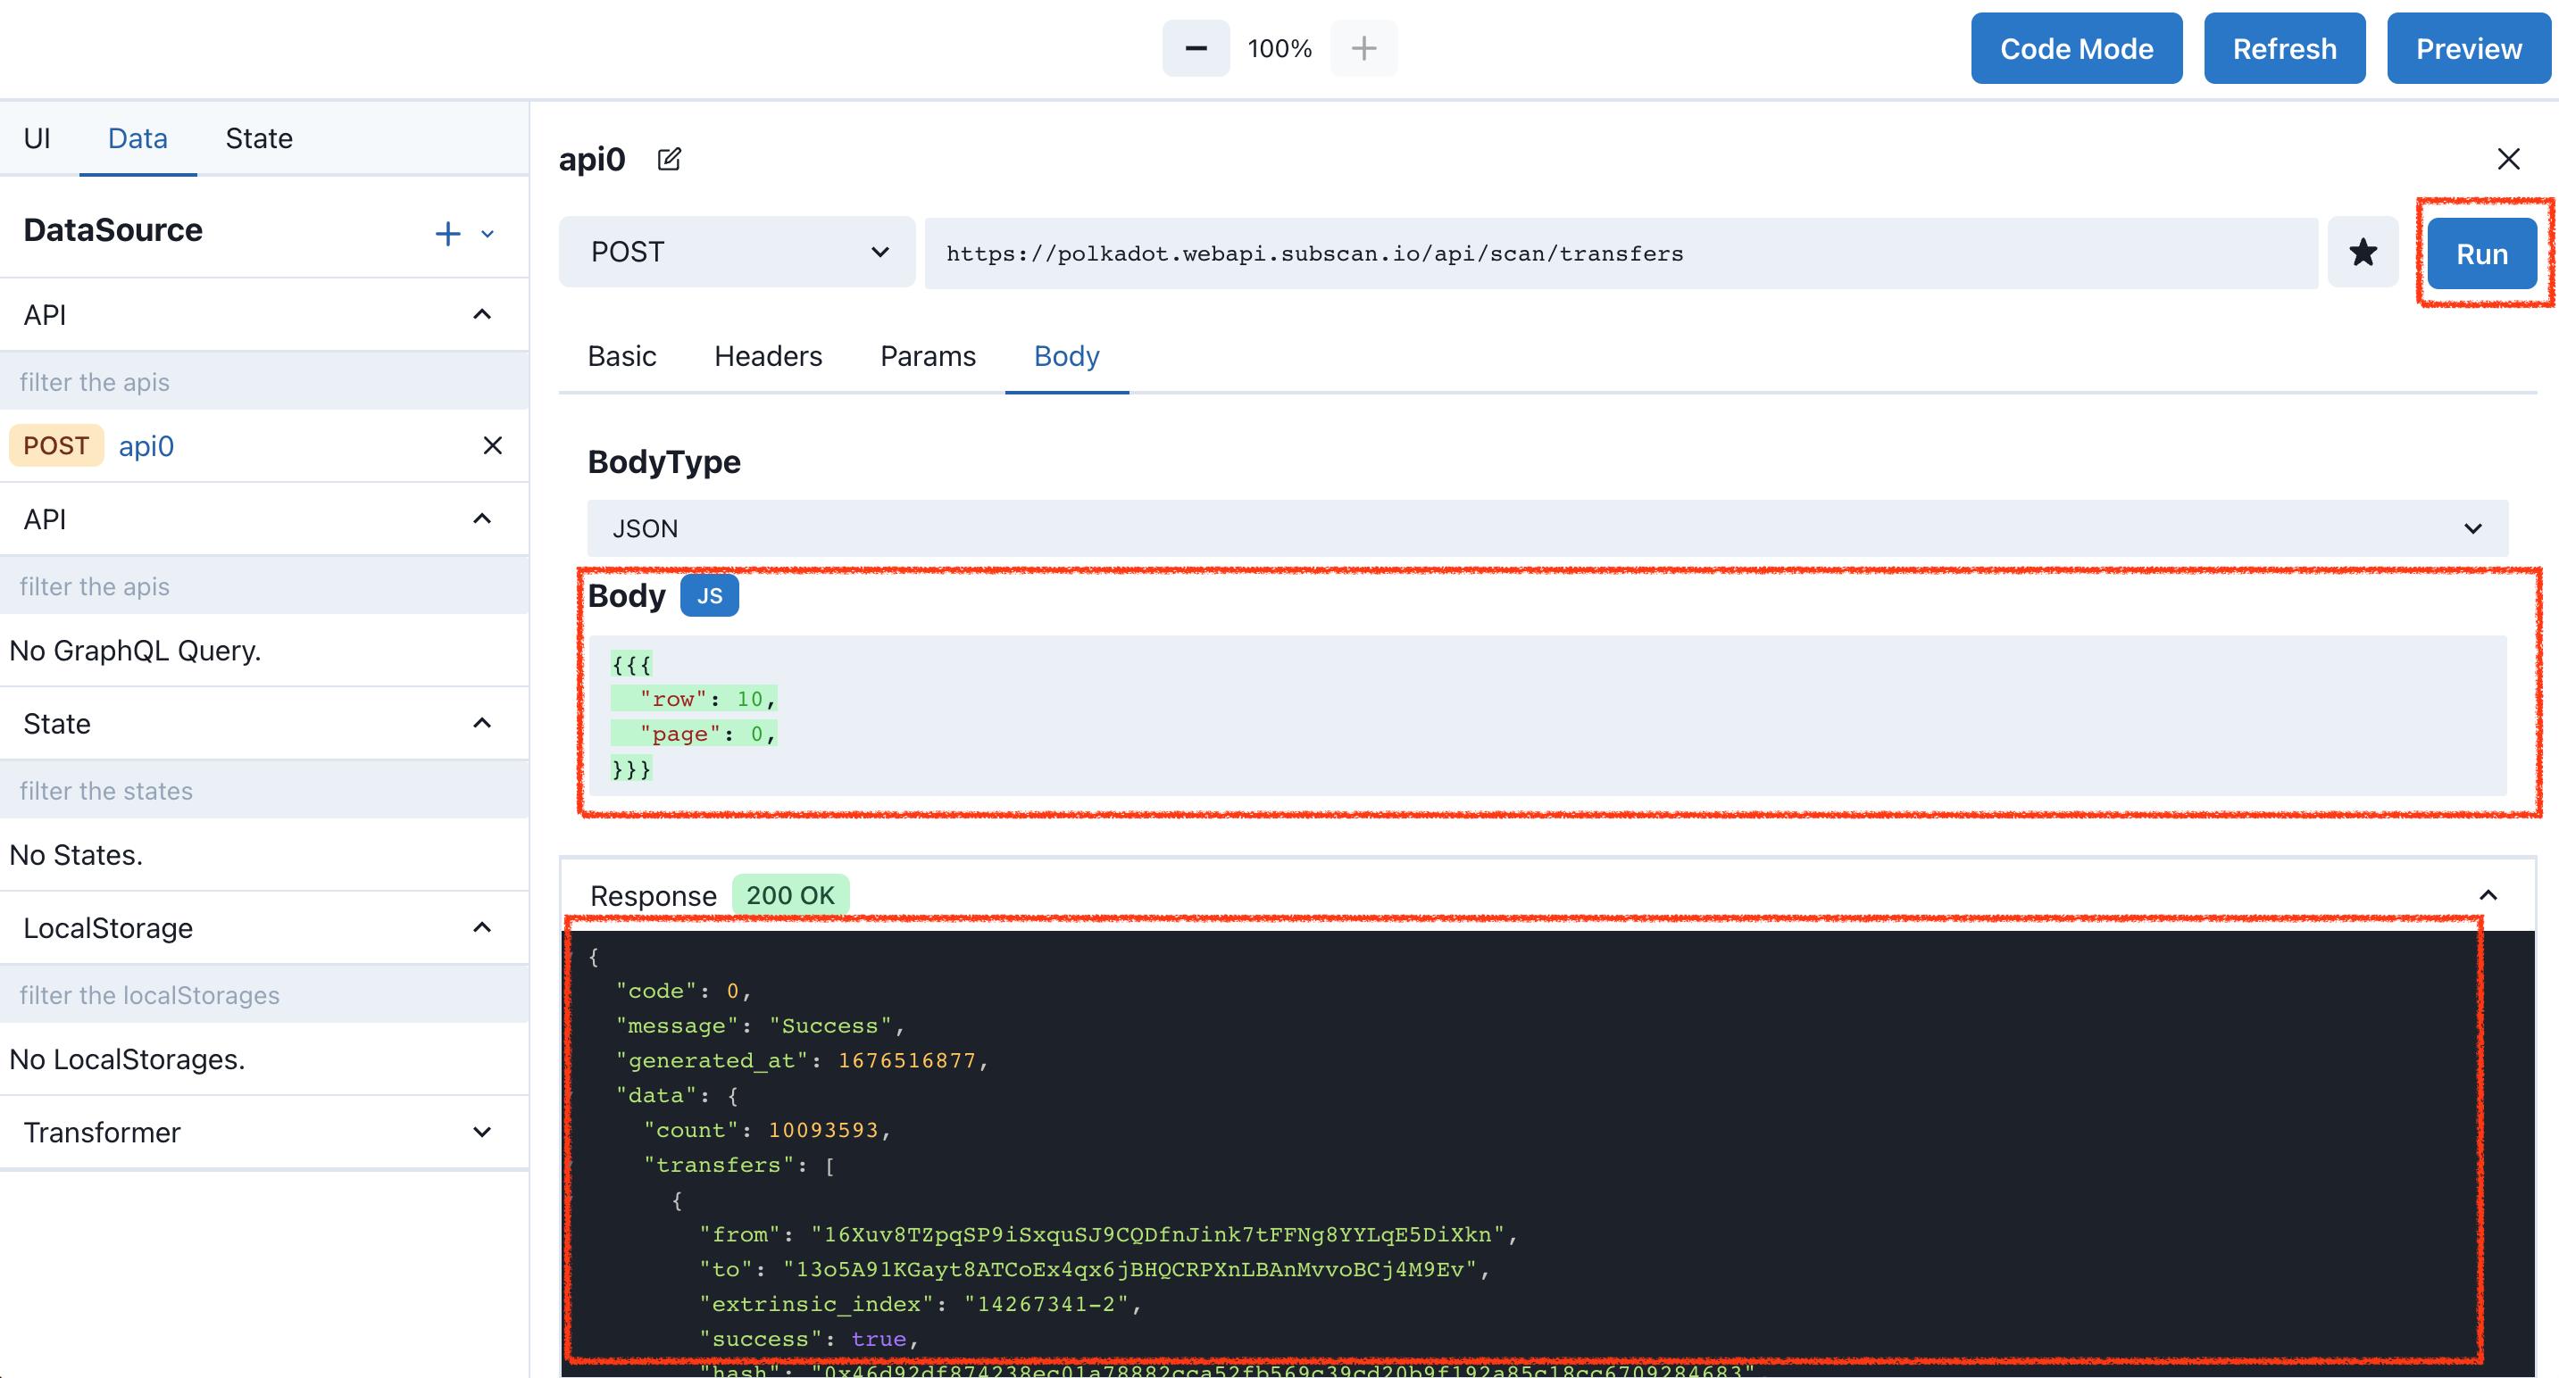The image size is (2559, 1378).
Task: Click the 'filter the states' field
Action: [264, 790]
